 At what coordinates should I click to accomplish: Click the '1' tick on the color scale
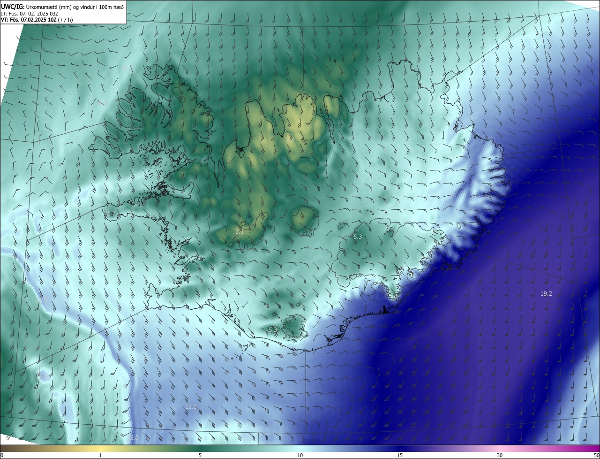point(100,455)
